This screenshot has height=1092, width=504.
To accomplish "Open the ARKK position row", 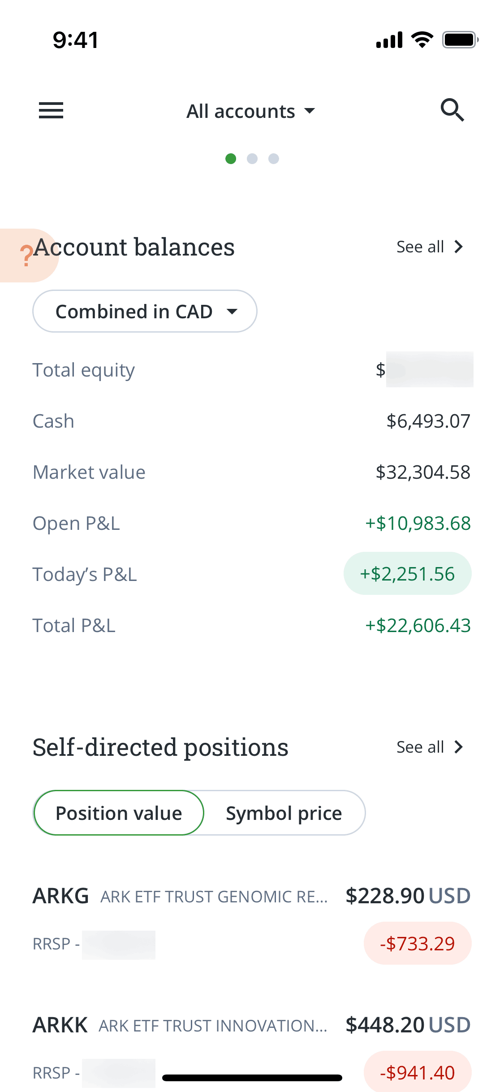I will click(251, 1044).
